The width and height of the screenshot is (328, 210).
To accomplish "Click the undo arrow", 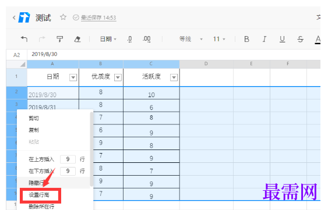I will pyautogui.click(x=24, y=39).
